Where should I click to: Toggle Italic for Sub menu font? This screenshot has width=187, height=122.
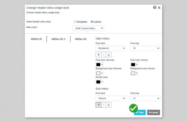(103, 105)
